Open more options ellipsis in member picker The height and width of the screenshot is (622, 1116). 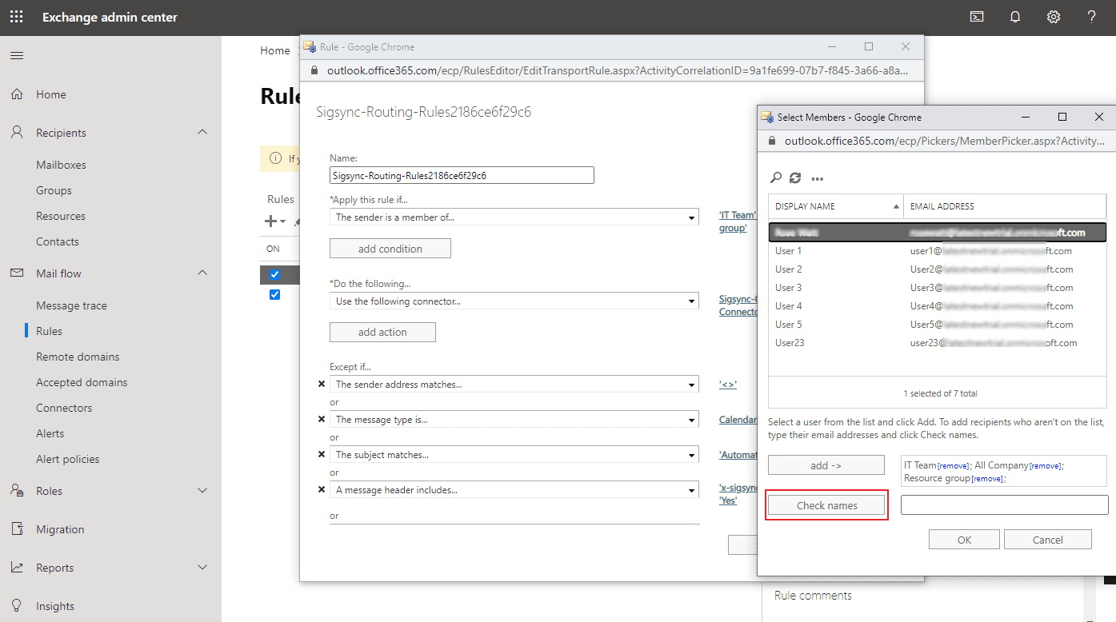coord(817,178)
